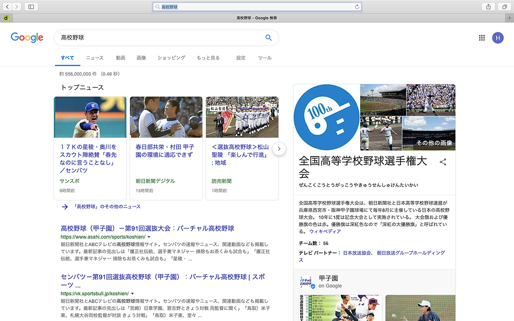
Task: Click the 朝日新聞デジタル source label
Action: click(x=155, y=181)
